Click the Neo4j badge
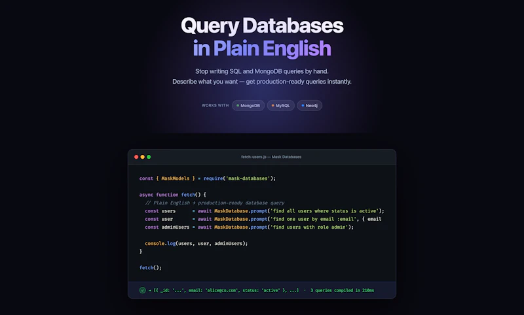The height and width of the screenshot is (315, 524). click(x=309, y=105)
